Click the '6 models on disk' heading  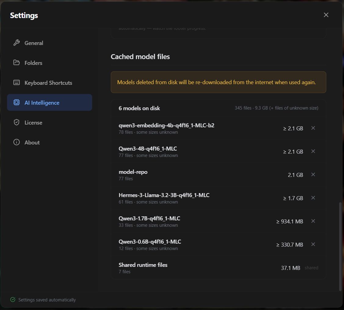[x=139, y=108]
